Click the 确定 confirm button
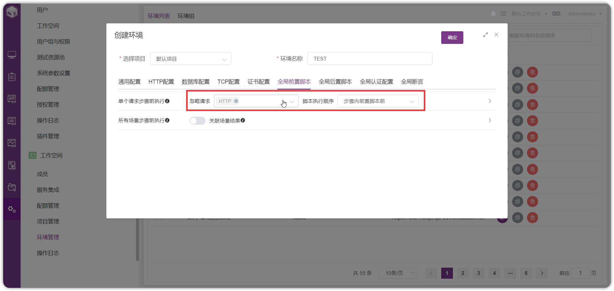This screenshot has height=291, width=614. coord(452,38)
